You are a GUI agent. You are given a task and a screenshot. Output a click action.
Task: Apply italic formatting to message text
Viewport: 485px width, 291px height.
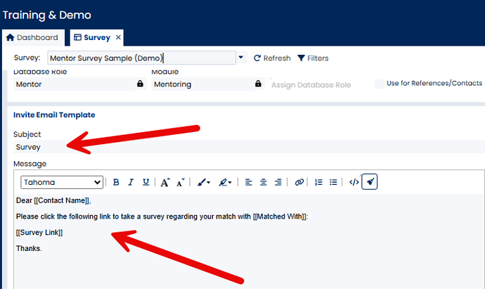(x=131, y=182)
